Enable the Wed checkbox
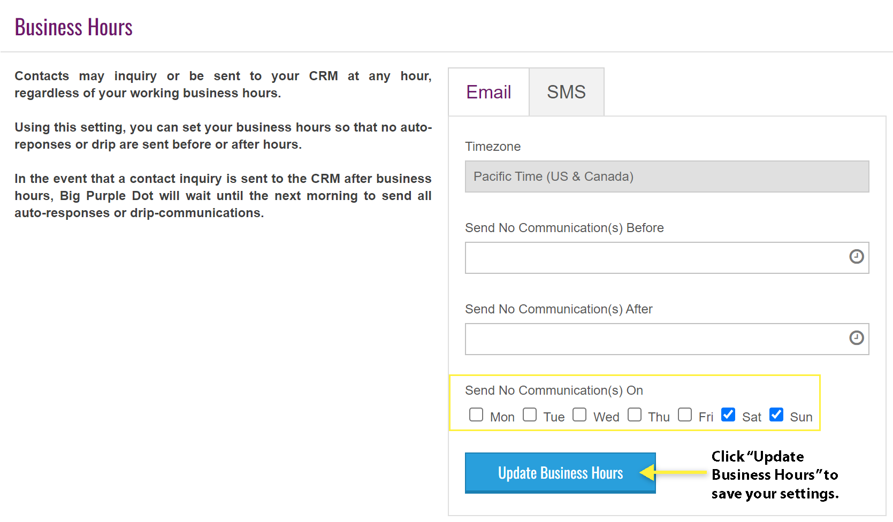The width and height of the screenshot is (893, 522). coord(579,415)
